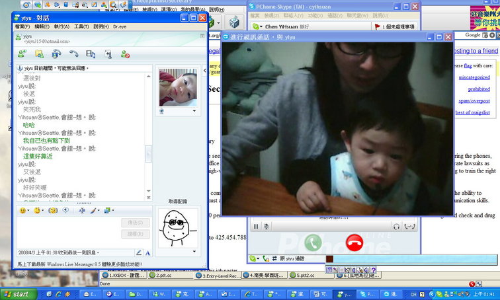Click Internet Explorer quick launch icon

pos(58,294)
